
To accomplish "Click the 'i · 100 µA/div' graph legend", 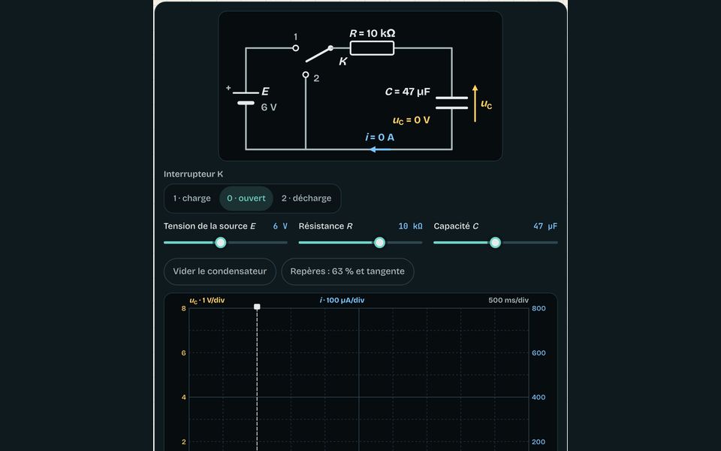I will (342, 300).
